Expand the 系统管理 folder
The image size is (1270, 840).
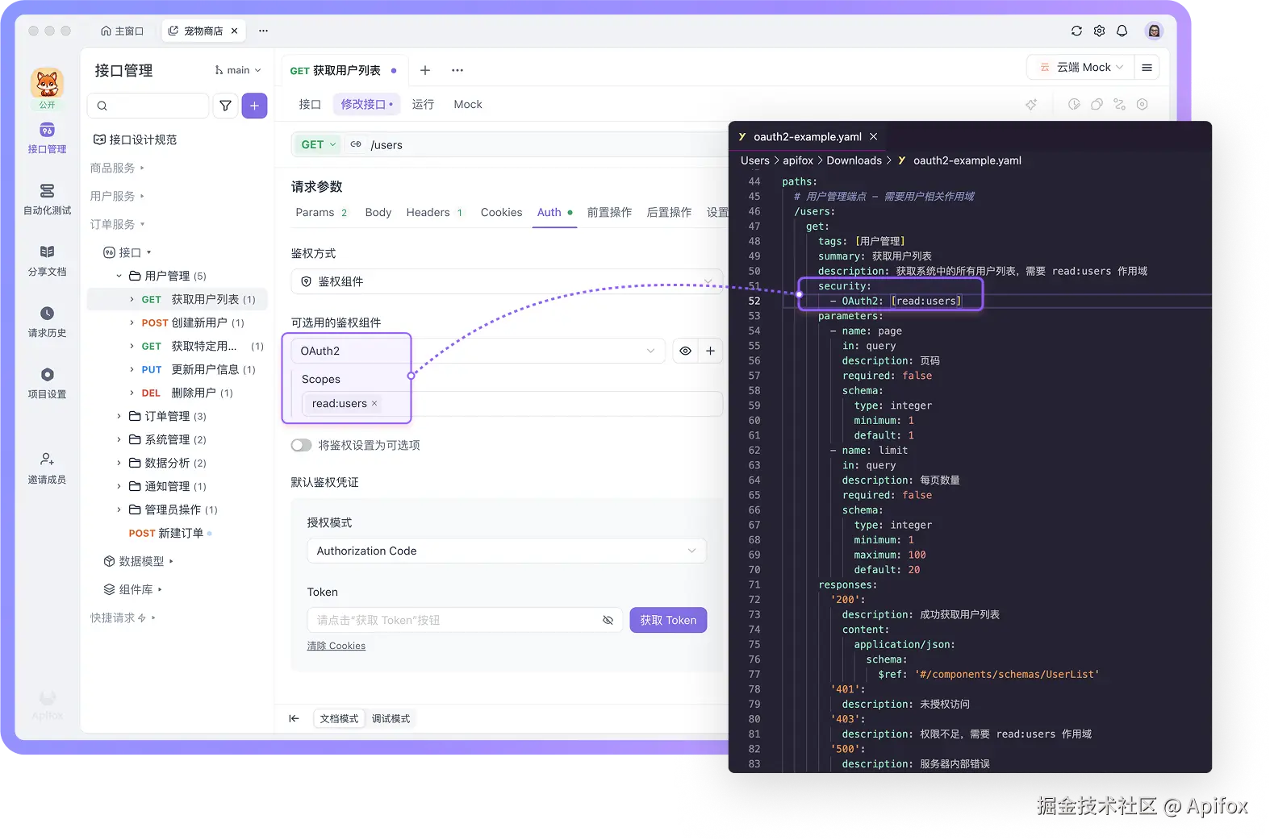[x=119, y=439]
